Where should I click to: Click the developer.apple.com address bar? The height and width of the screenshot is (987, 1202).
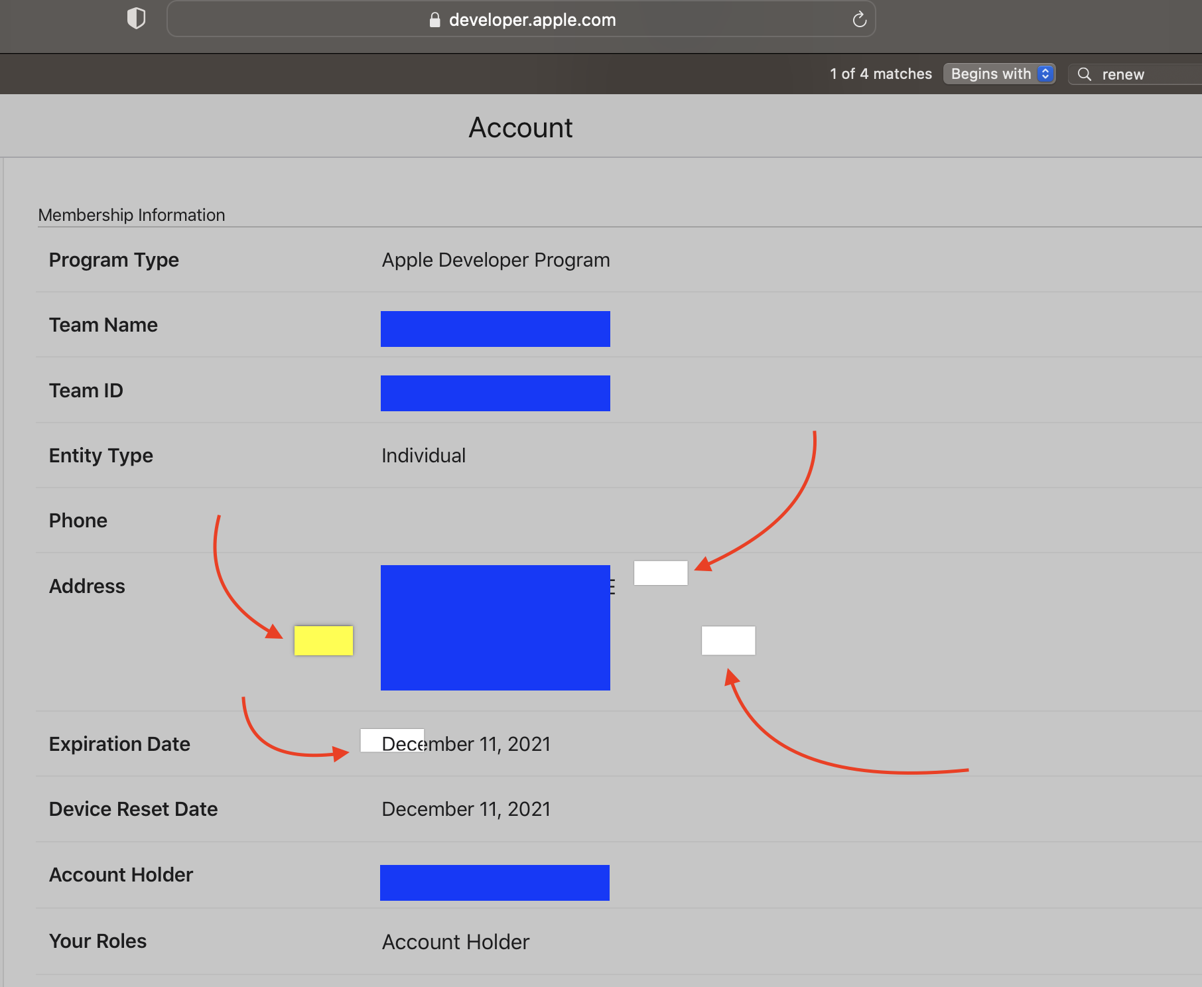[521, 19]
